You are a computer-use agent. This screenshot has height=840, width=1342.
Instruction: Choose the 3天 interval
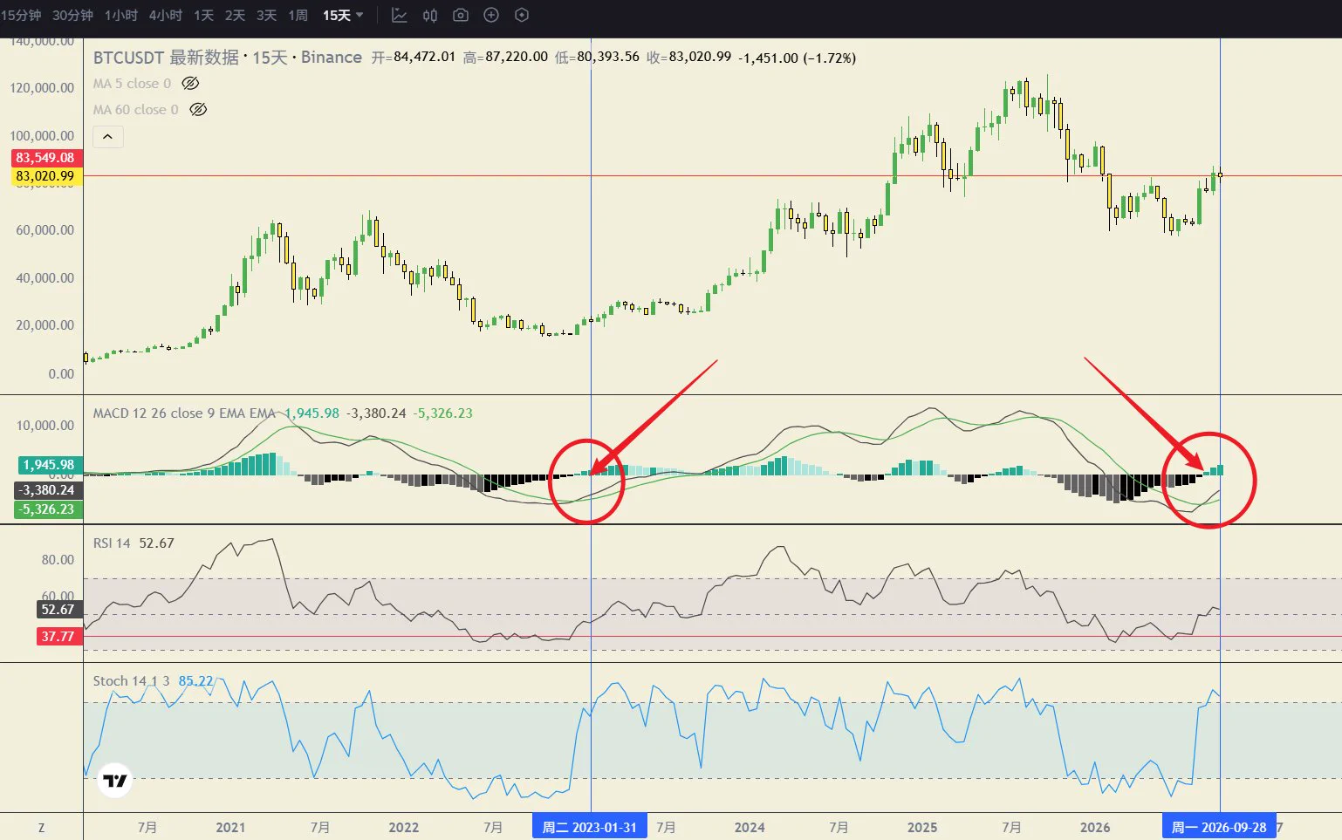[x=267, y=15]
